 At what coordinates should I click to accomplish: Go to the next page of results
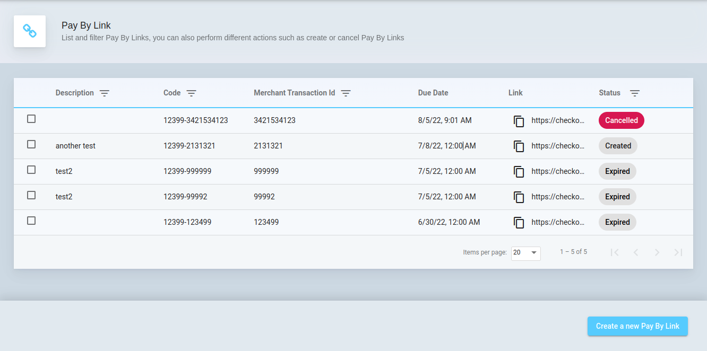[657, 252]
